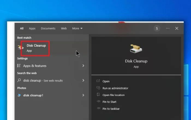This screenshot has width=191, height=120.
Task: Click Open in the Disk Cleanup actions
Action: coord(106,81)
